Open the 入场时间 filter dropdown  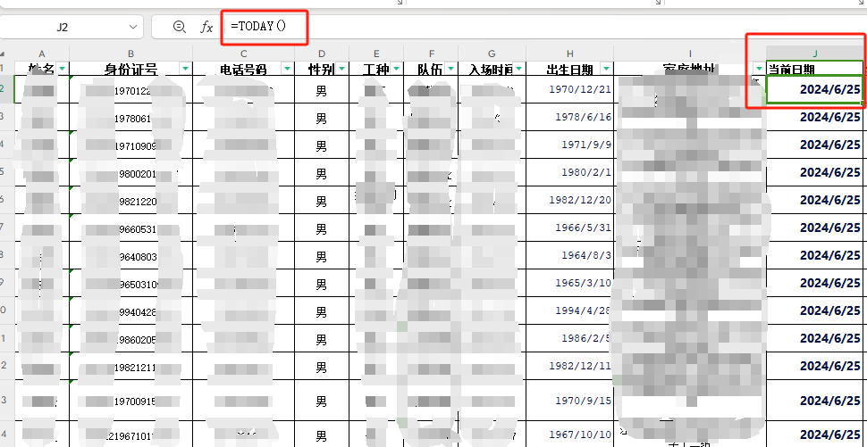pyautogui.click(x=518, y=68)
